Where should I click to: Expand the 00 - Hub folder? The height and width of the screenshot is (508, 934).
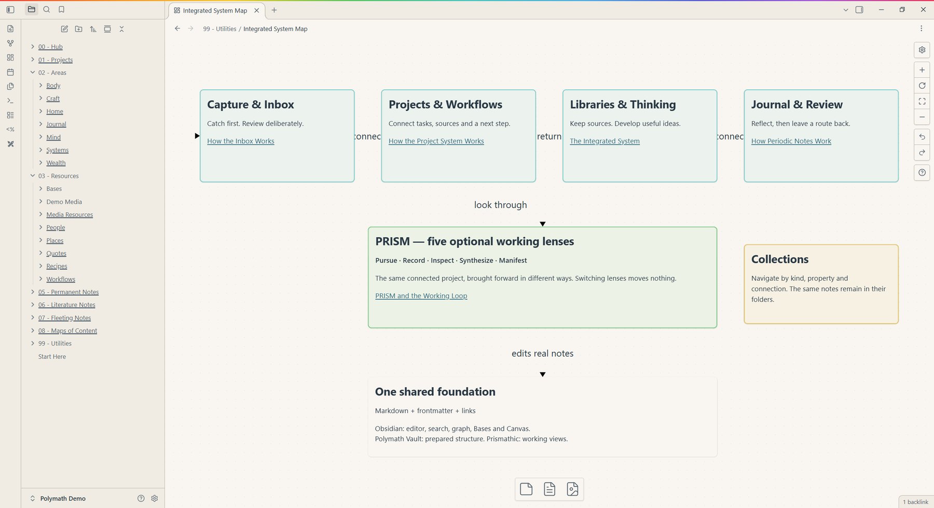tap(33, 47)
